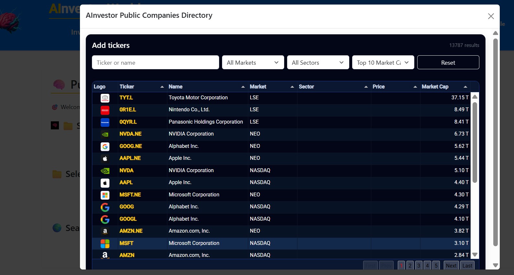
Task: Select page 1 in pagination
Action: pos(401,266)
